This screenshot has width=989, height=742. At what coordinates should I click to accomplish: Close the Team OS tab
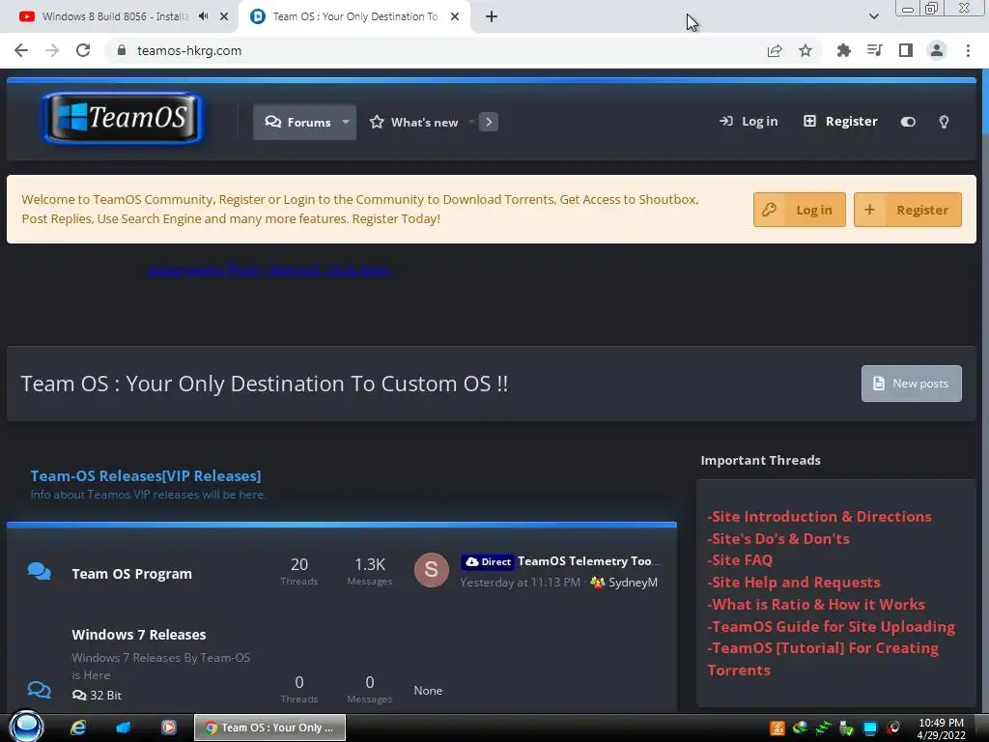tap(455, 16)
